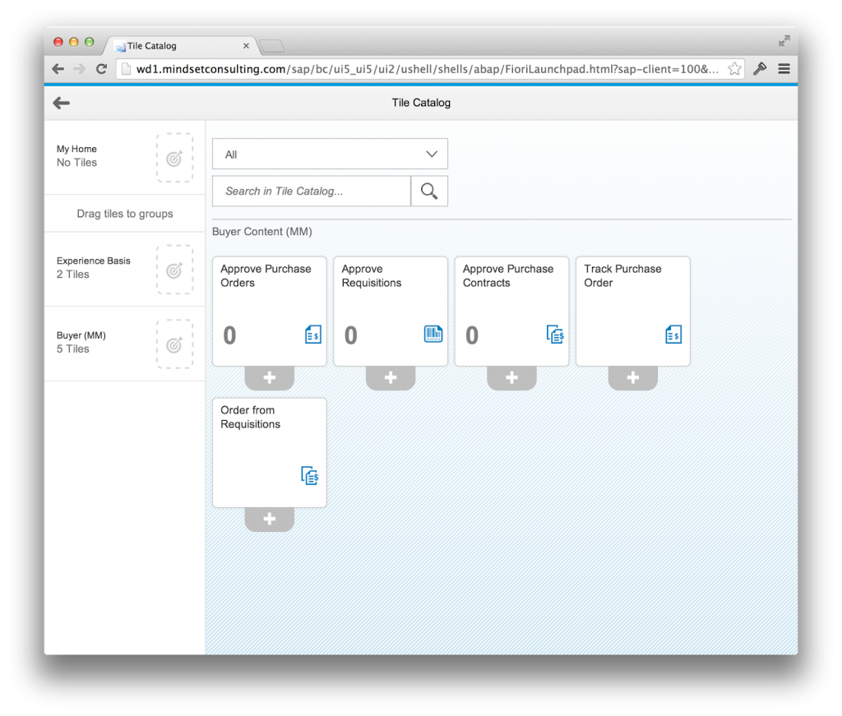The height and width of the screenshot is (716, 842).
Task: Open the Approve Purchase Orders tile
Action: (270, 312)
